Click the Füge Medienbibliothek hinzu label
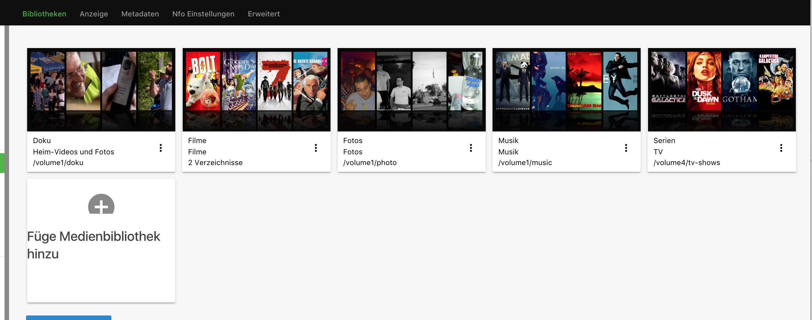 94,245
